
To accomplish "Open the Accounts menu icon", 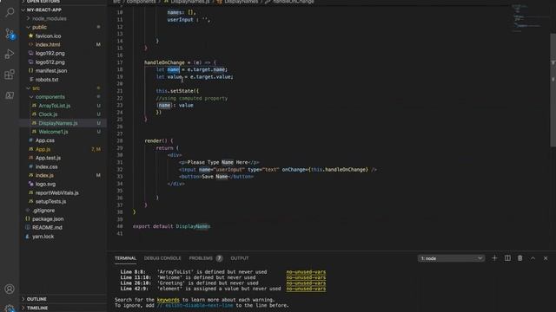I will pos(10,289).
